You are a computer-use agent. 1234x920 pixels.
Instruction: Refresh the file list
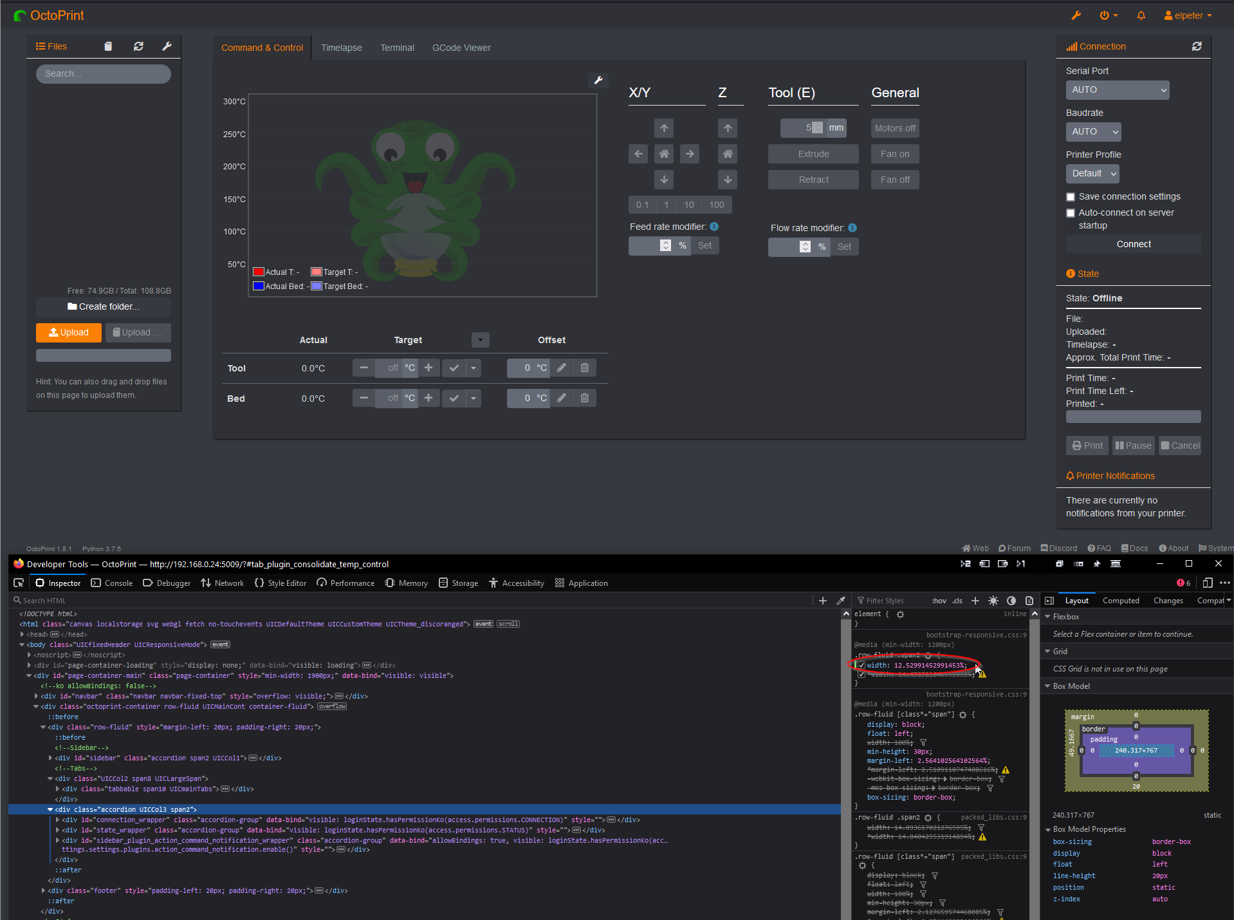[138, 46]
